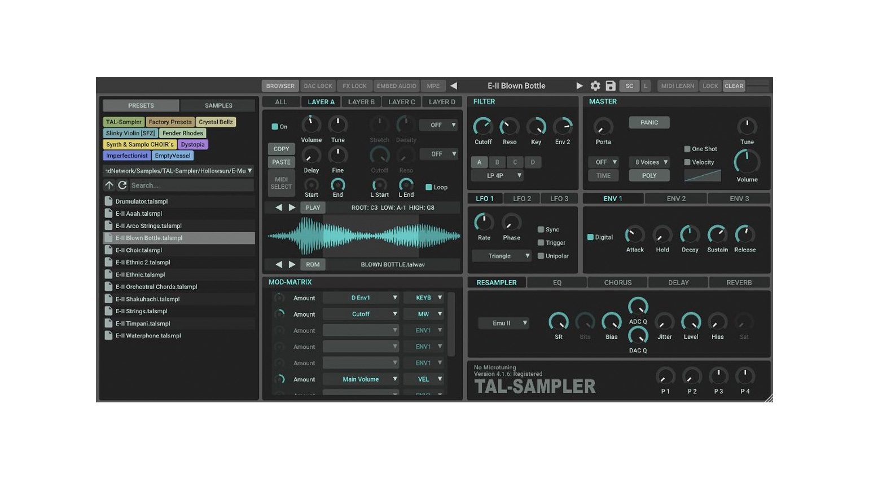Click the PASTE layer button
869x479 pixels.
281,162
